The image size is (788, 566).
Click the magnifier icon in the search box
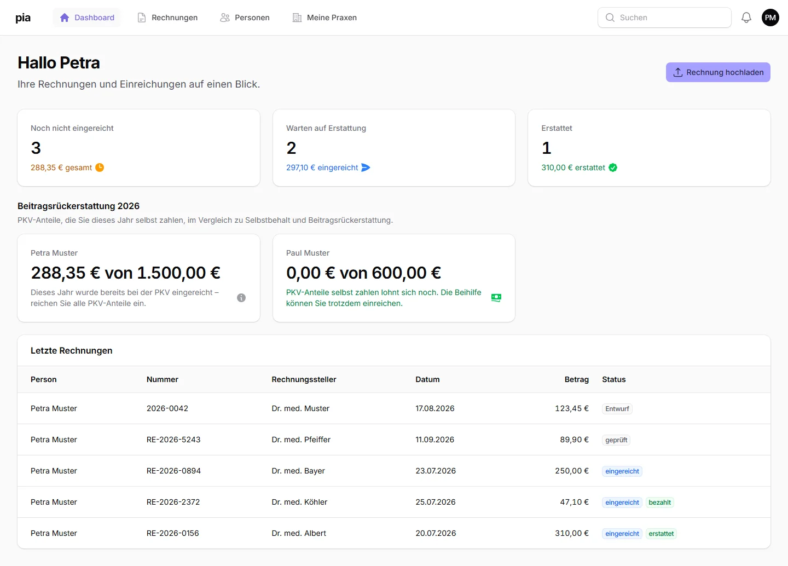[610, 18]
